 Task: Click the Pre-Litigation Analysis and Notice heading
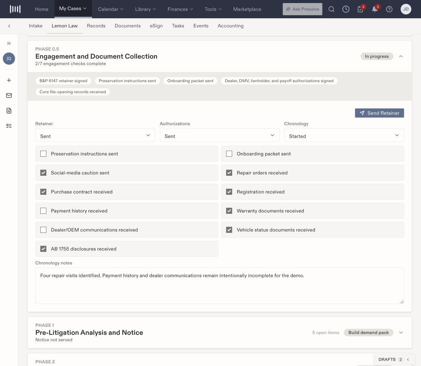coord(89,333)
